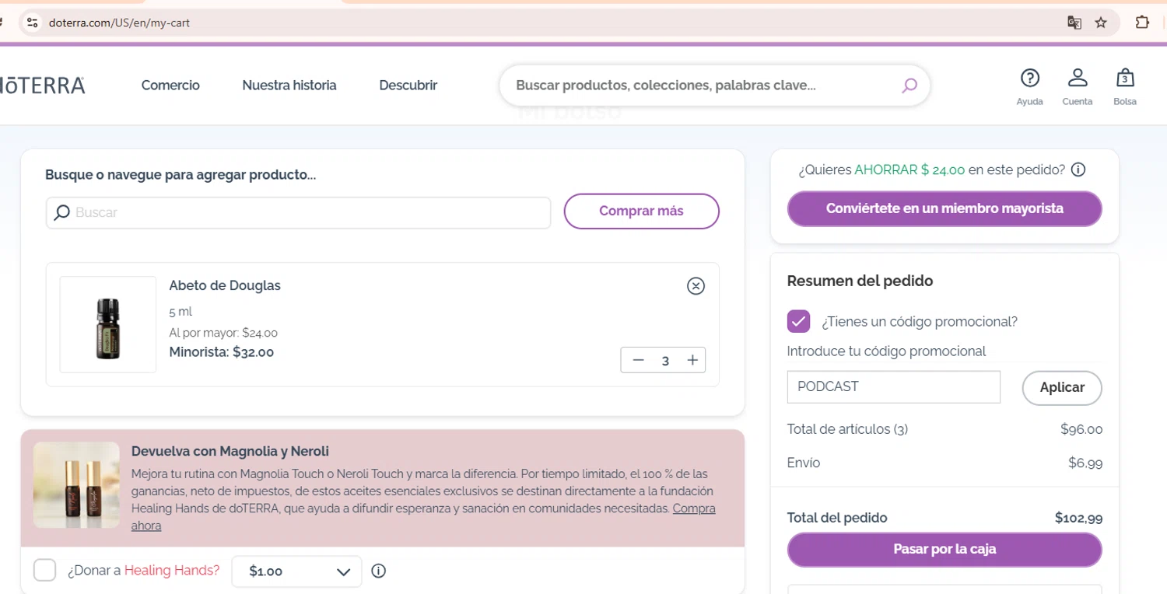Click the search magnifier in header search
The height and width of the screenshot is (594, 1167).
click(x=909, y=86)
